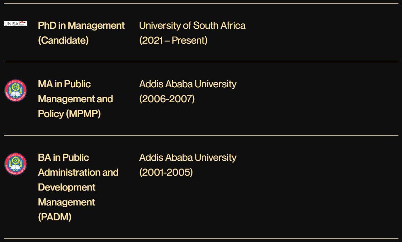Open "University of South Africa" text
Viewport: 402px width, 242px height.
pyautogui.click(x=192, y=26)
